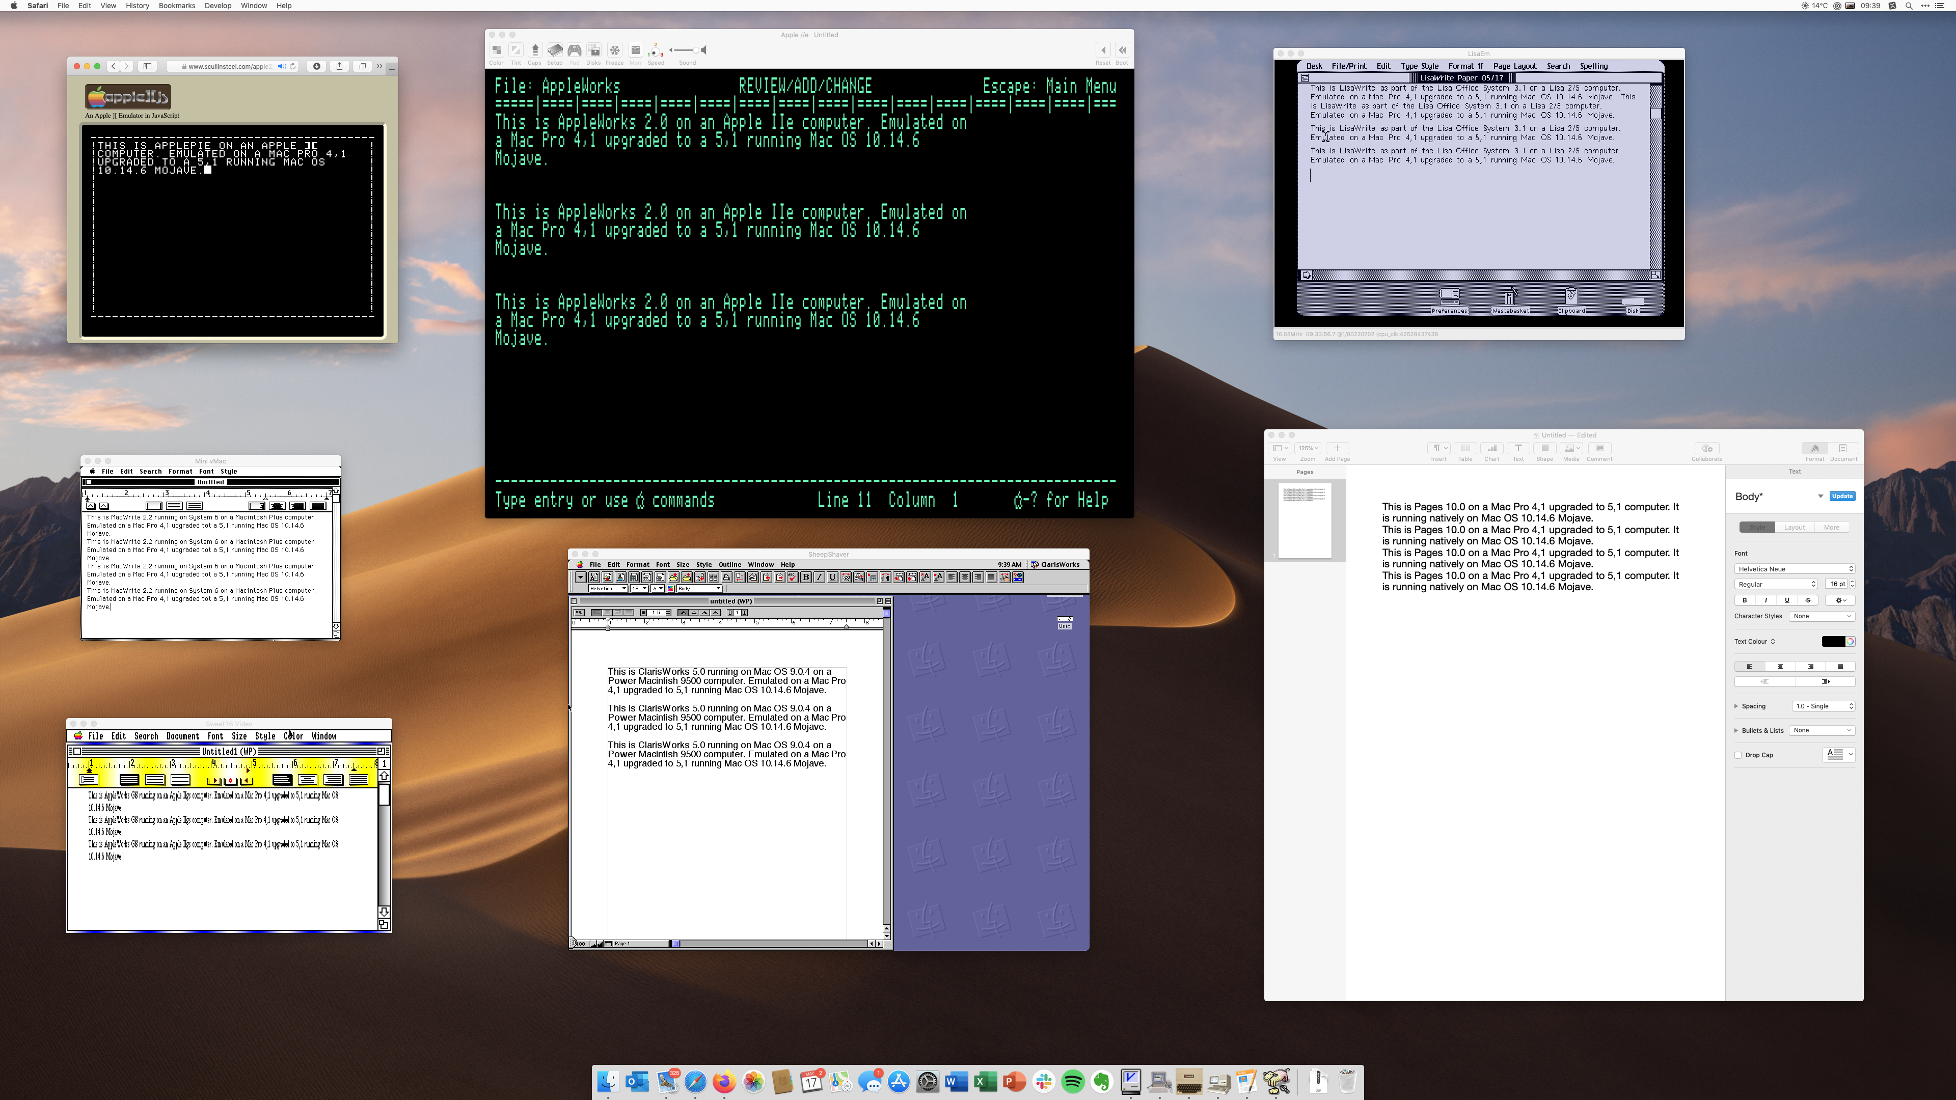Show the Document inspector in Pages
The image size is (1956, 1100).
click(x=1843, y=448)
